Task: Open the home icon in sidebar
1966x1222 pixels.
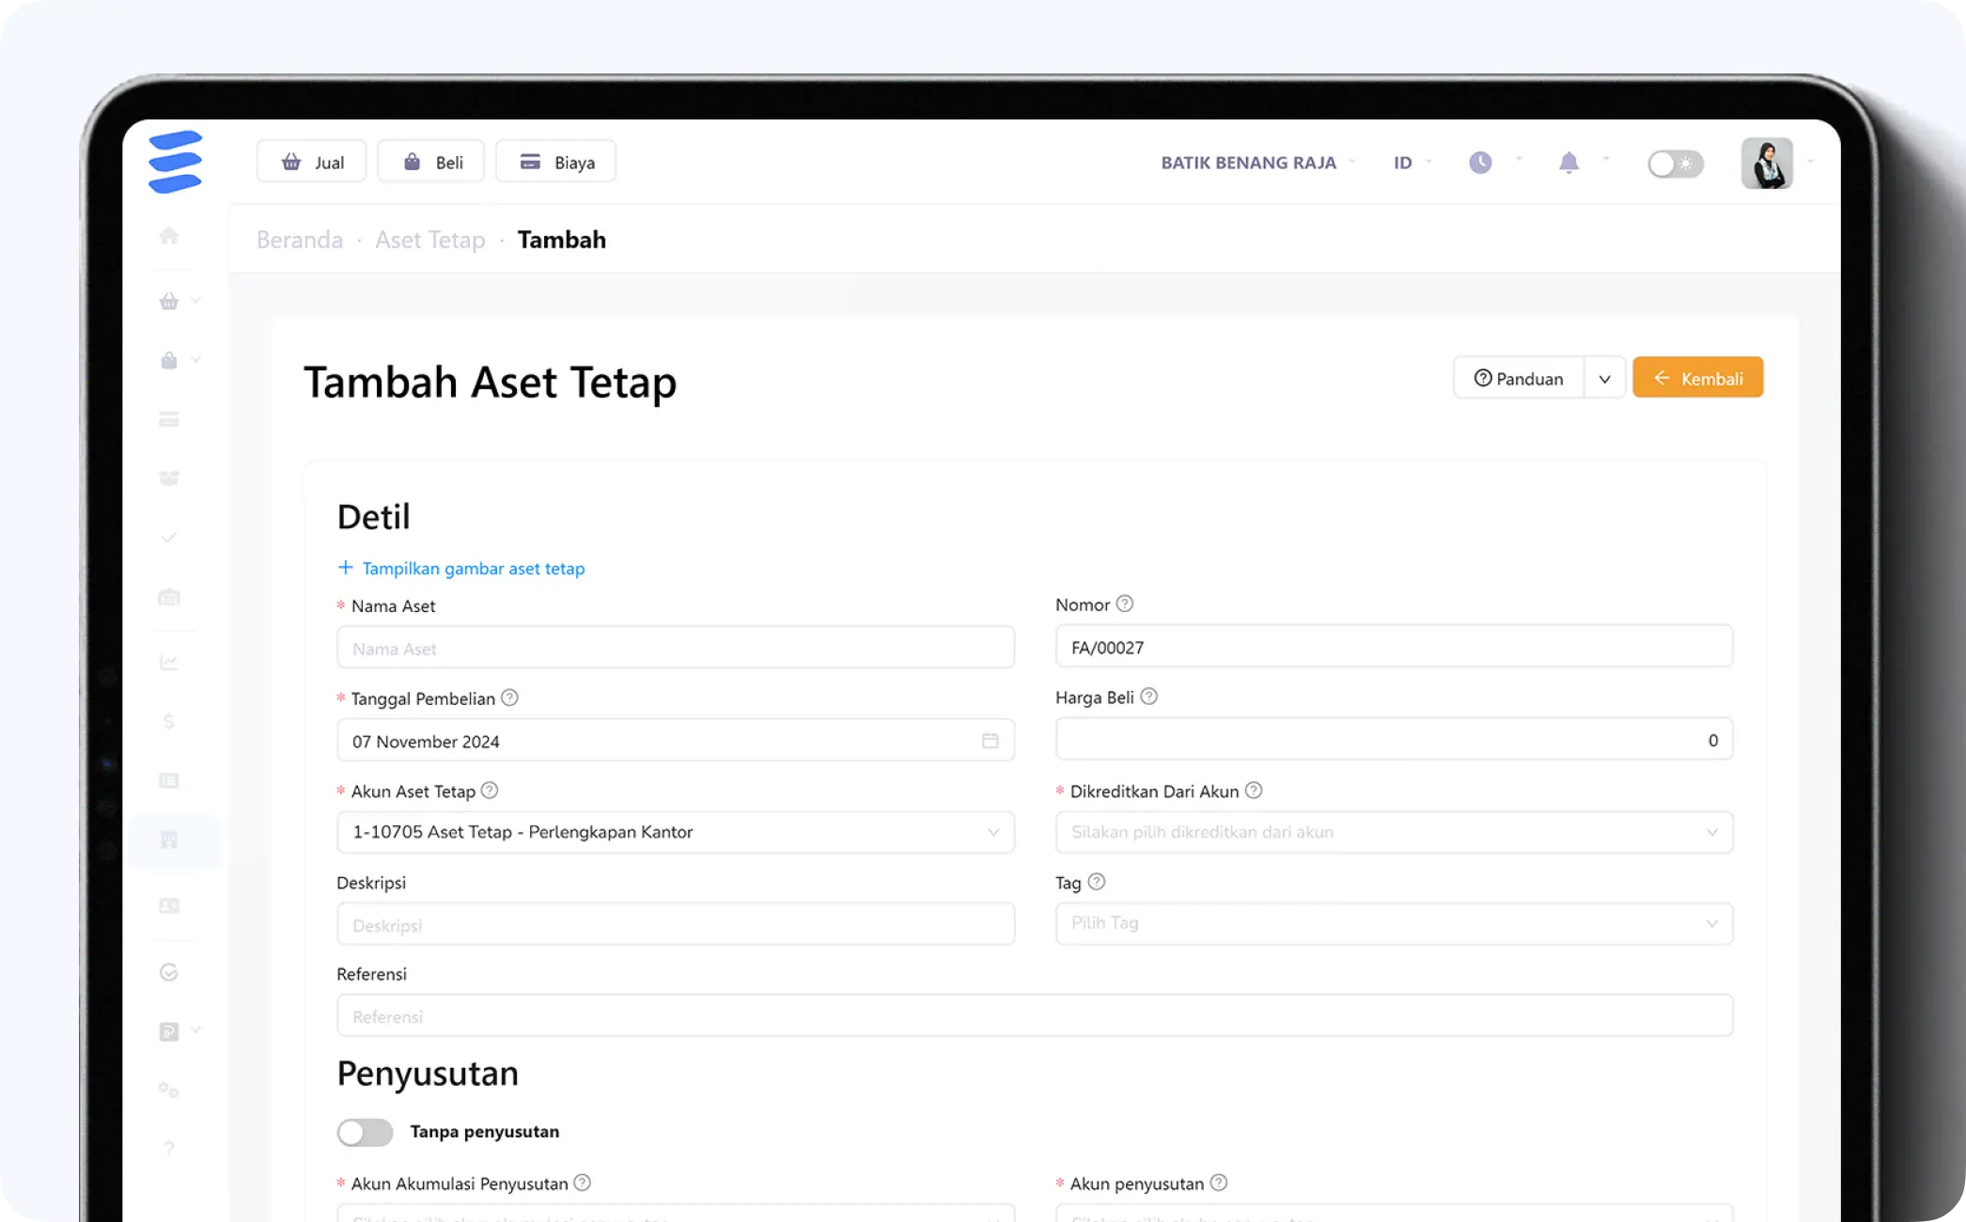Action: pos(169,236)
